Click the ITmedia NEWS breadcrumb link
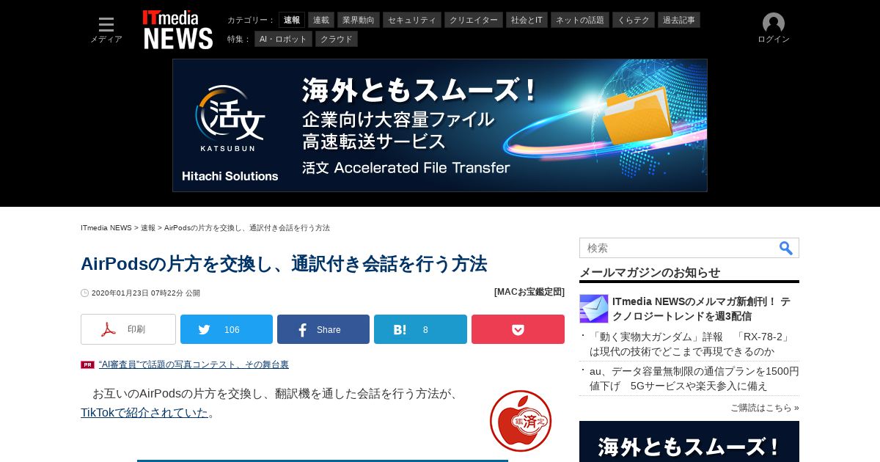Viewport: 880px width, 462px height. [106, 228]
